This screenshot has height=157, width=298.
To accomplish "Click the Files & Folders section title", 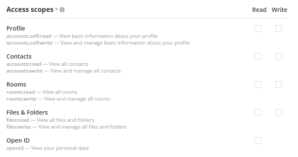I will point(27,112).
